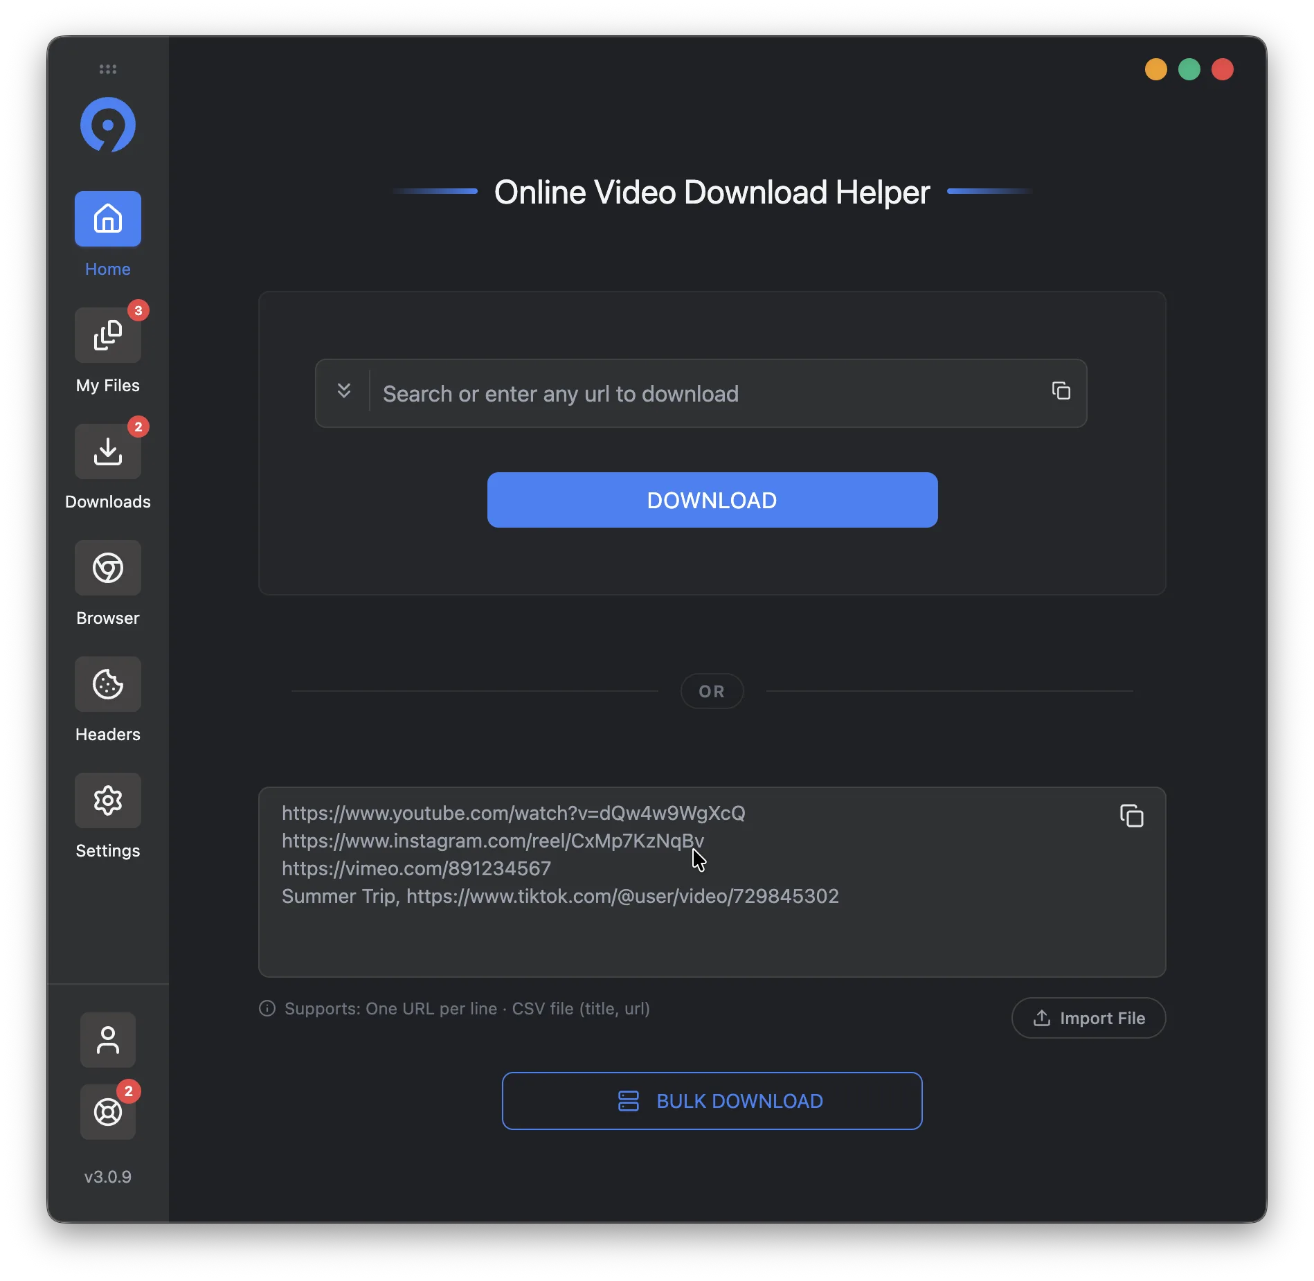
Task: Click the info icon next to Supports text
Action: tap(267, 1008)
